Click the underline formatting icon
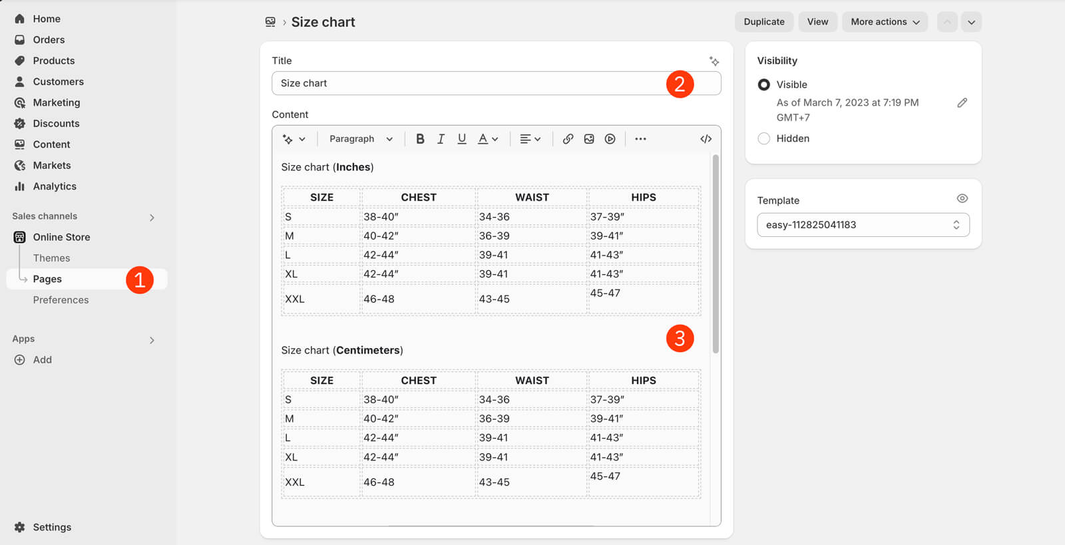Viewport: 1065px width, 545px height. (x=461, y=139)
